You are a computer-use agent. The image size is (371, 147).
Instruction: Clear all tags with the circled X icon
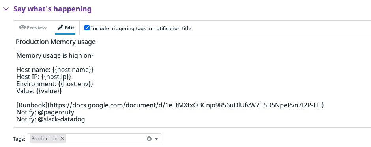(x=149, y=139)
